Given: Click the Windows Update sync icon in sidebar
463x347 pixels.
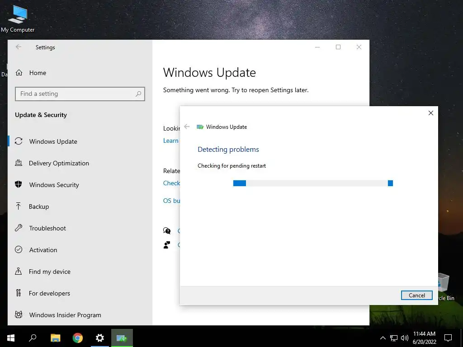Looking at the screenshot, I should (x=19, y=141).
